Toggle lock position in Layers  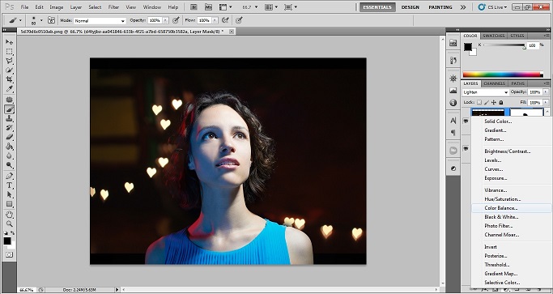click(x=493, y=102)
